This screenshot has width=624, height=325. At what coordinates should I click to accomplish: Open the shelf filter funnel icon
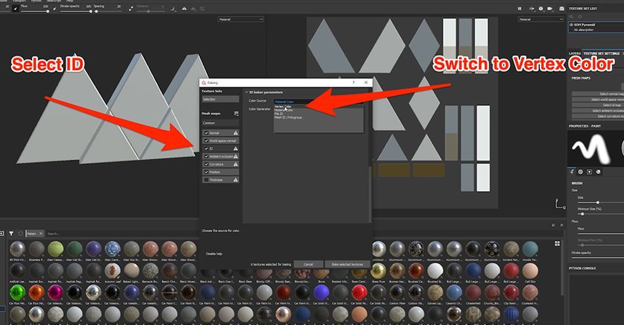(11, 234)
